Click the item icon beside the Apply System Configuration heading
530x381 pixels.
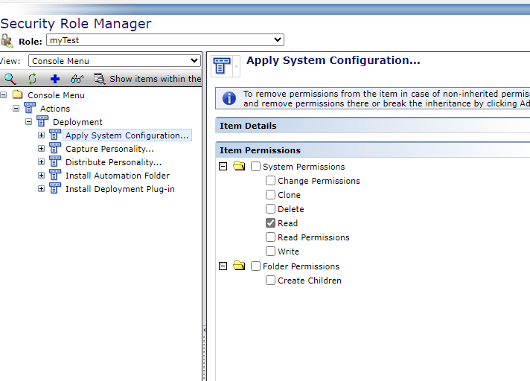pos(223,65)
